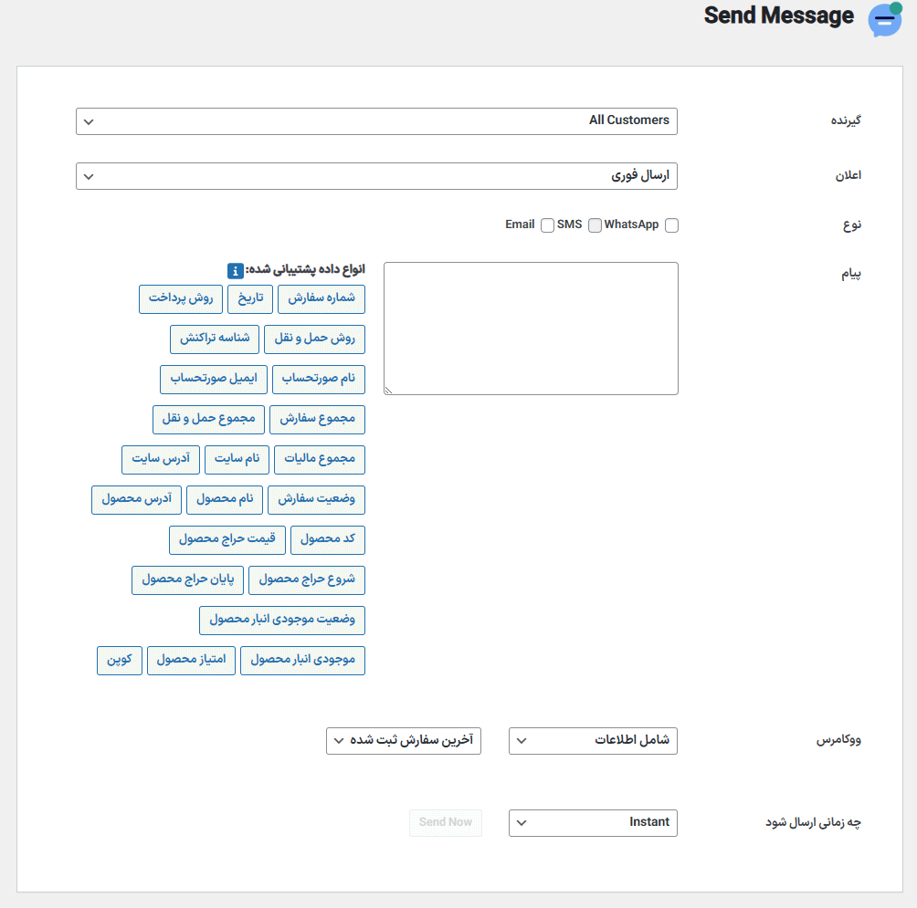Click the کد محصول tag button
Screen dimensions: 917x908
[328, 540]
